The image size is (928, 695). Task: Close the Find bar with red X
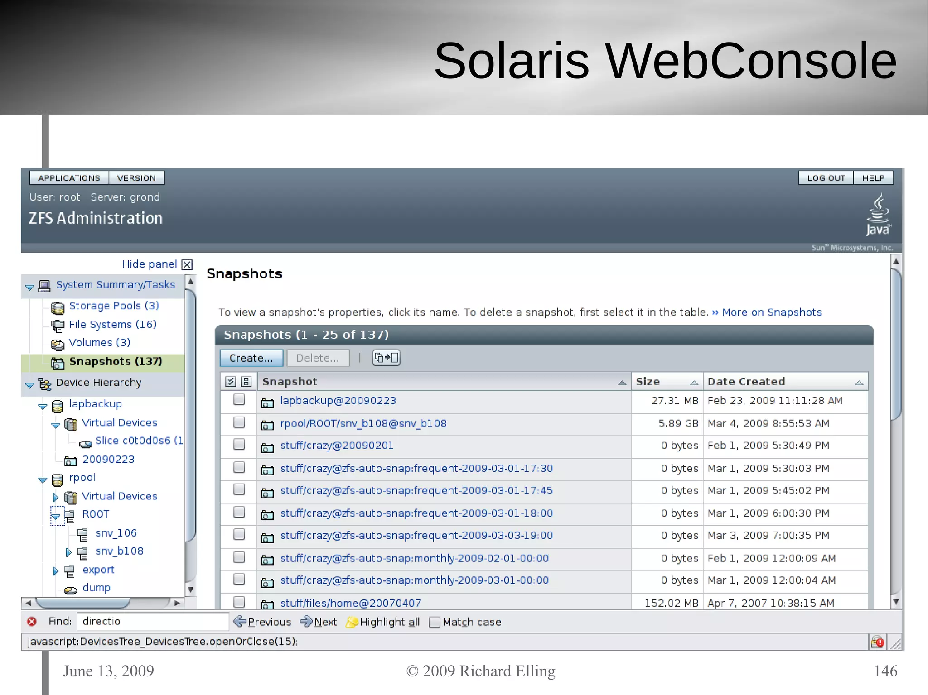(x=32, y=621)
